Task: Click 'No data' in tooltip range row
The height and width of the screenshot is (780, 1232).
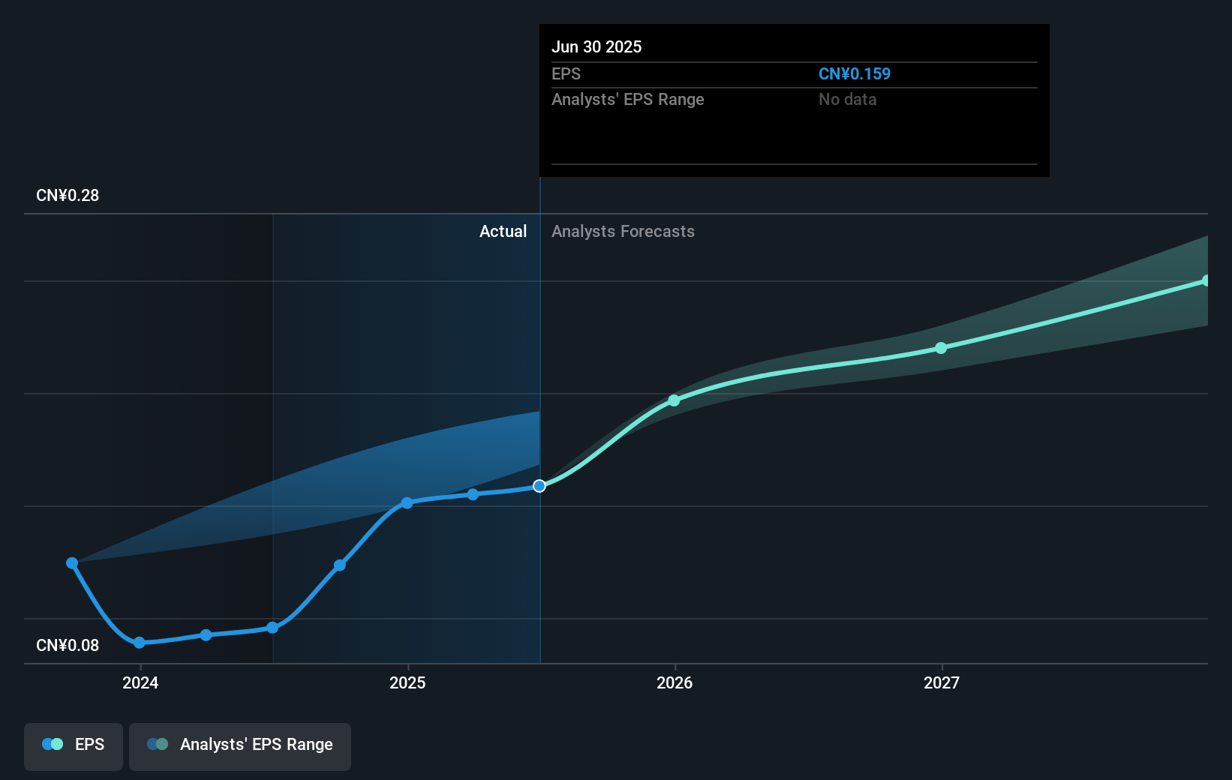Action: (847, 100)
